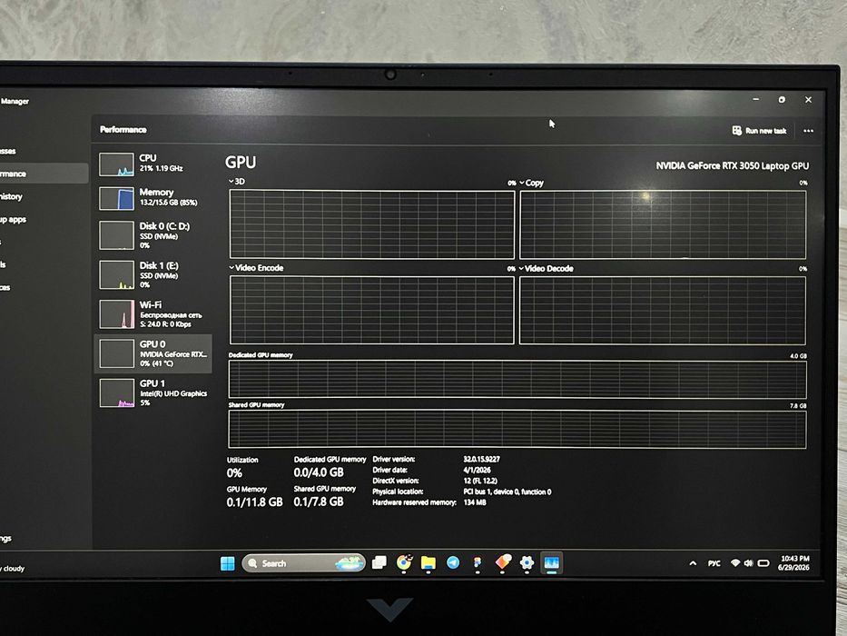Viewport: 847px width, 636px height.
Task: Click the Utilization 0% value
Action: (x=234, y=473)
